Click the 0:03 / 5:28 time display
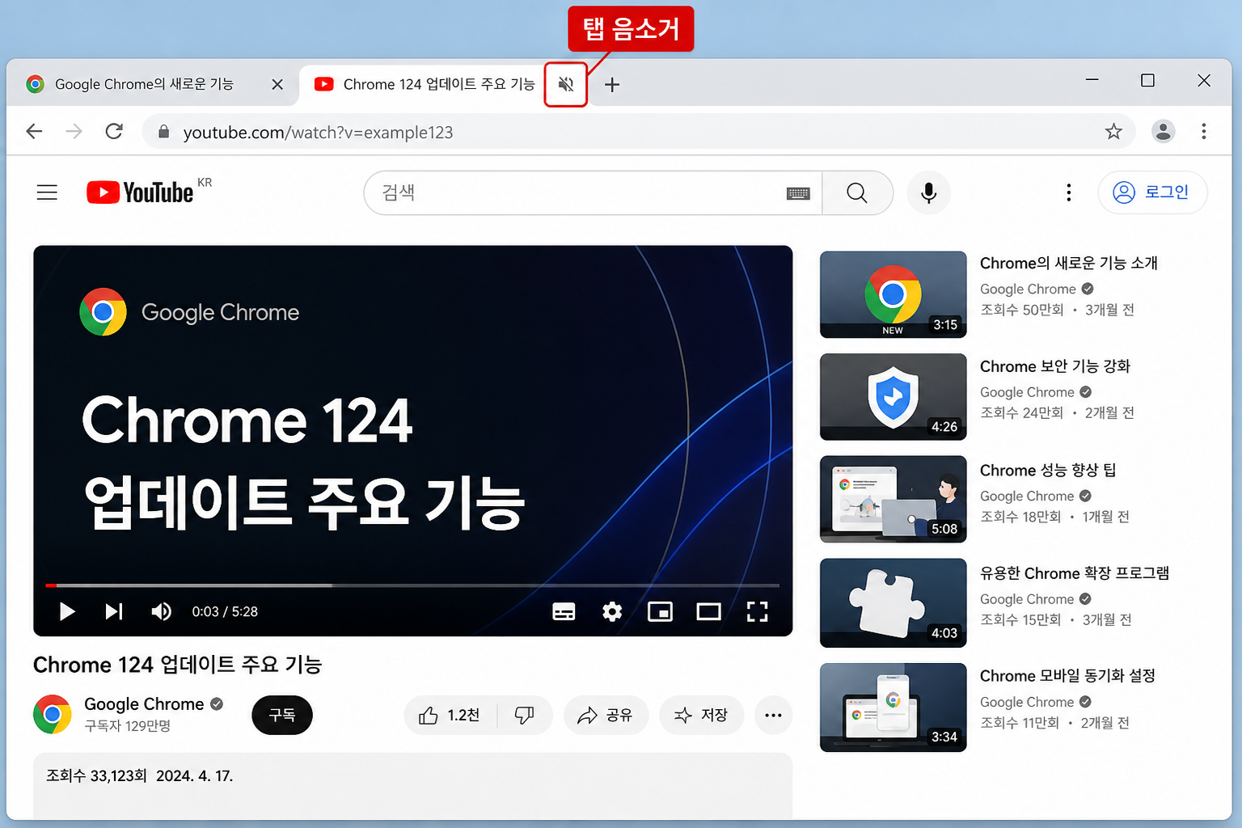The width and height of the screenshot is (1242, 828). pyautogui.click(x=225, y=611)
